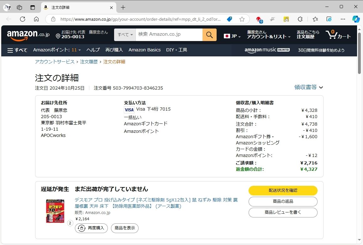Click the 商品の返品 button

click(x=283, y=201)
